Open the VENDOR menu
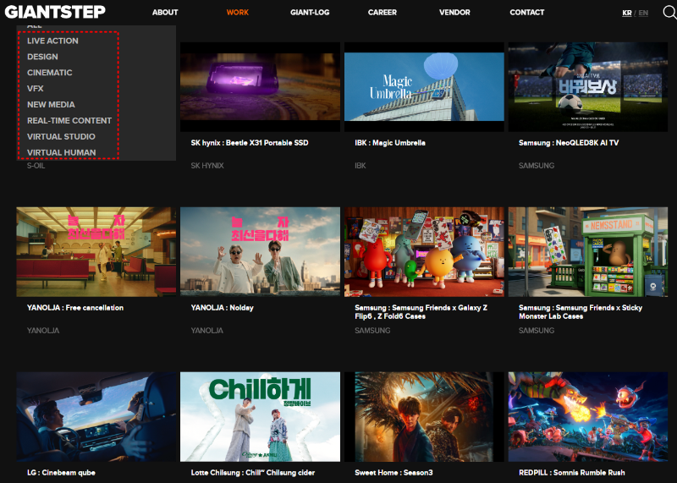 [454, 13]
